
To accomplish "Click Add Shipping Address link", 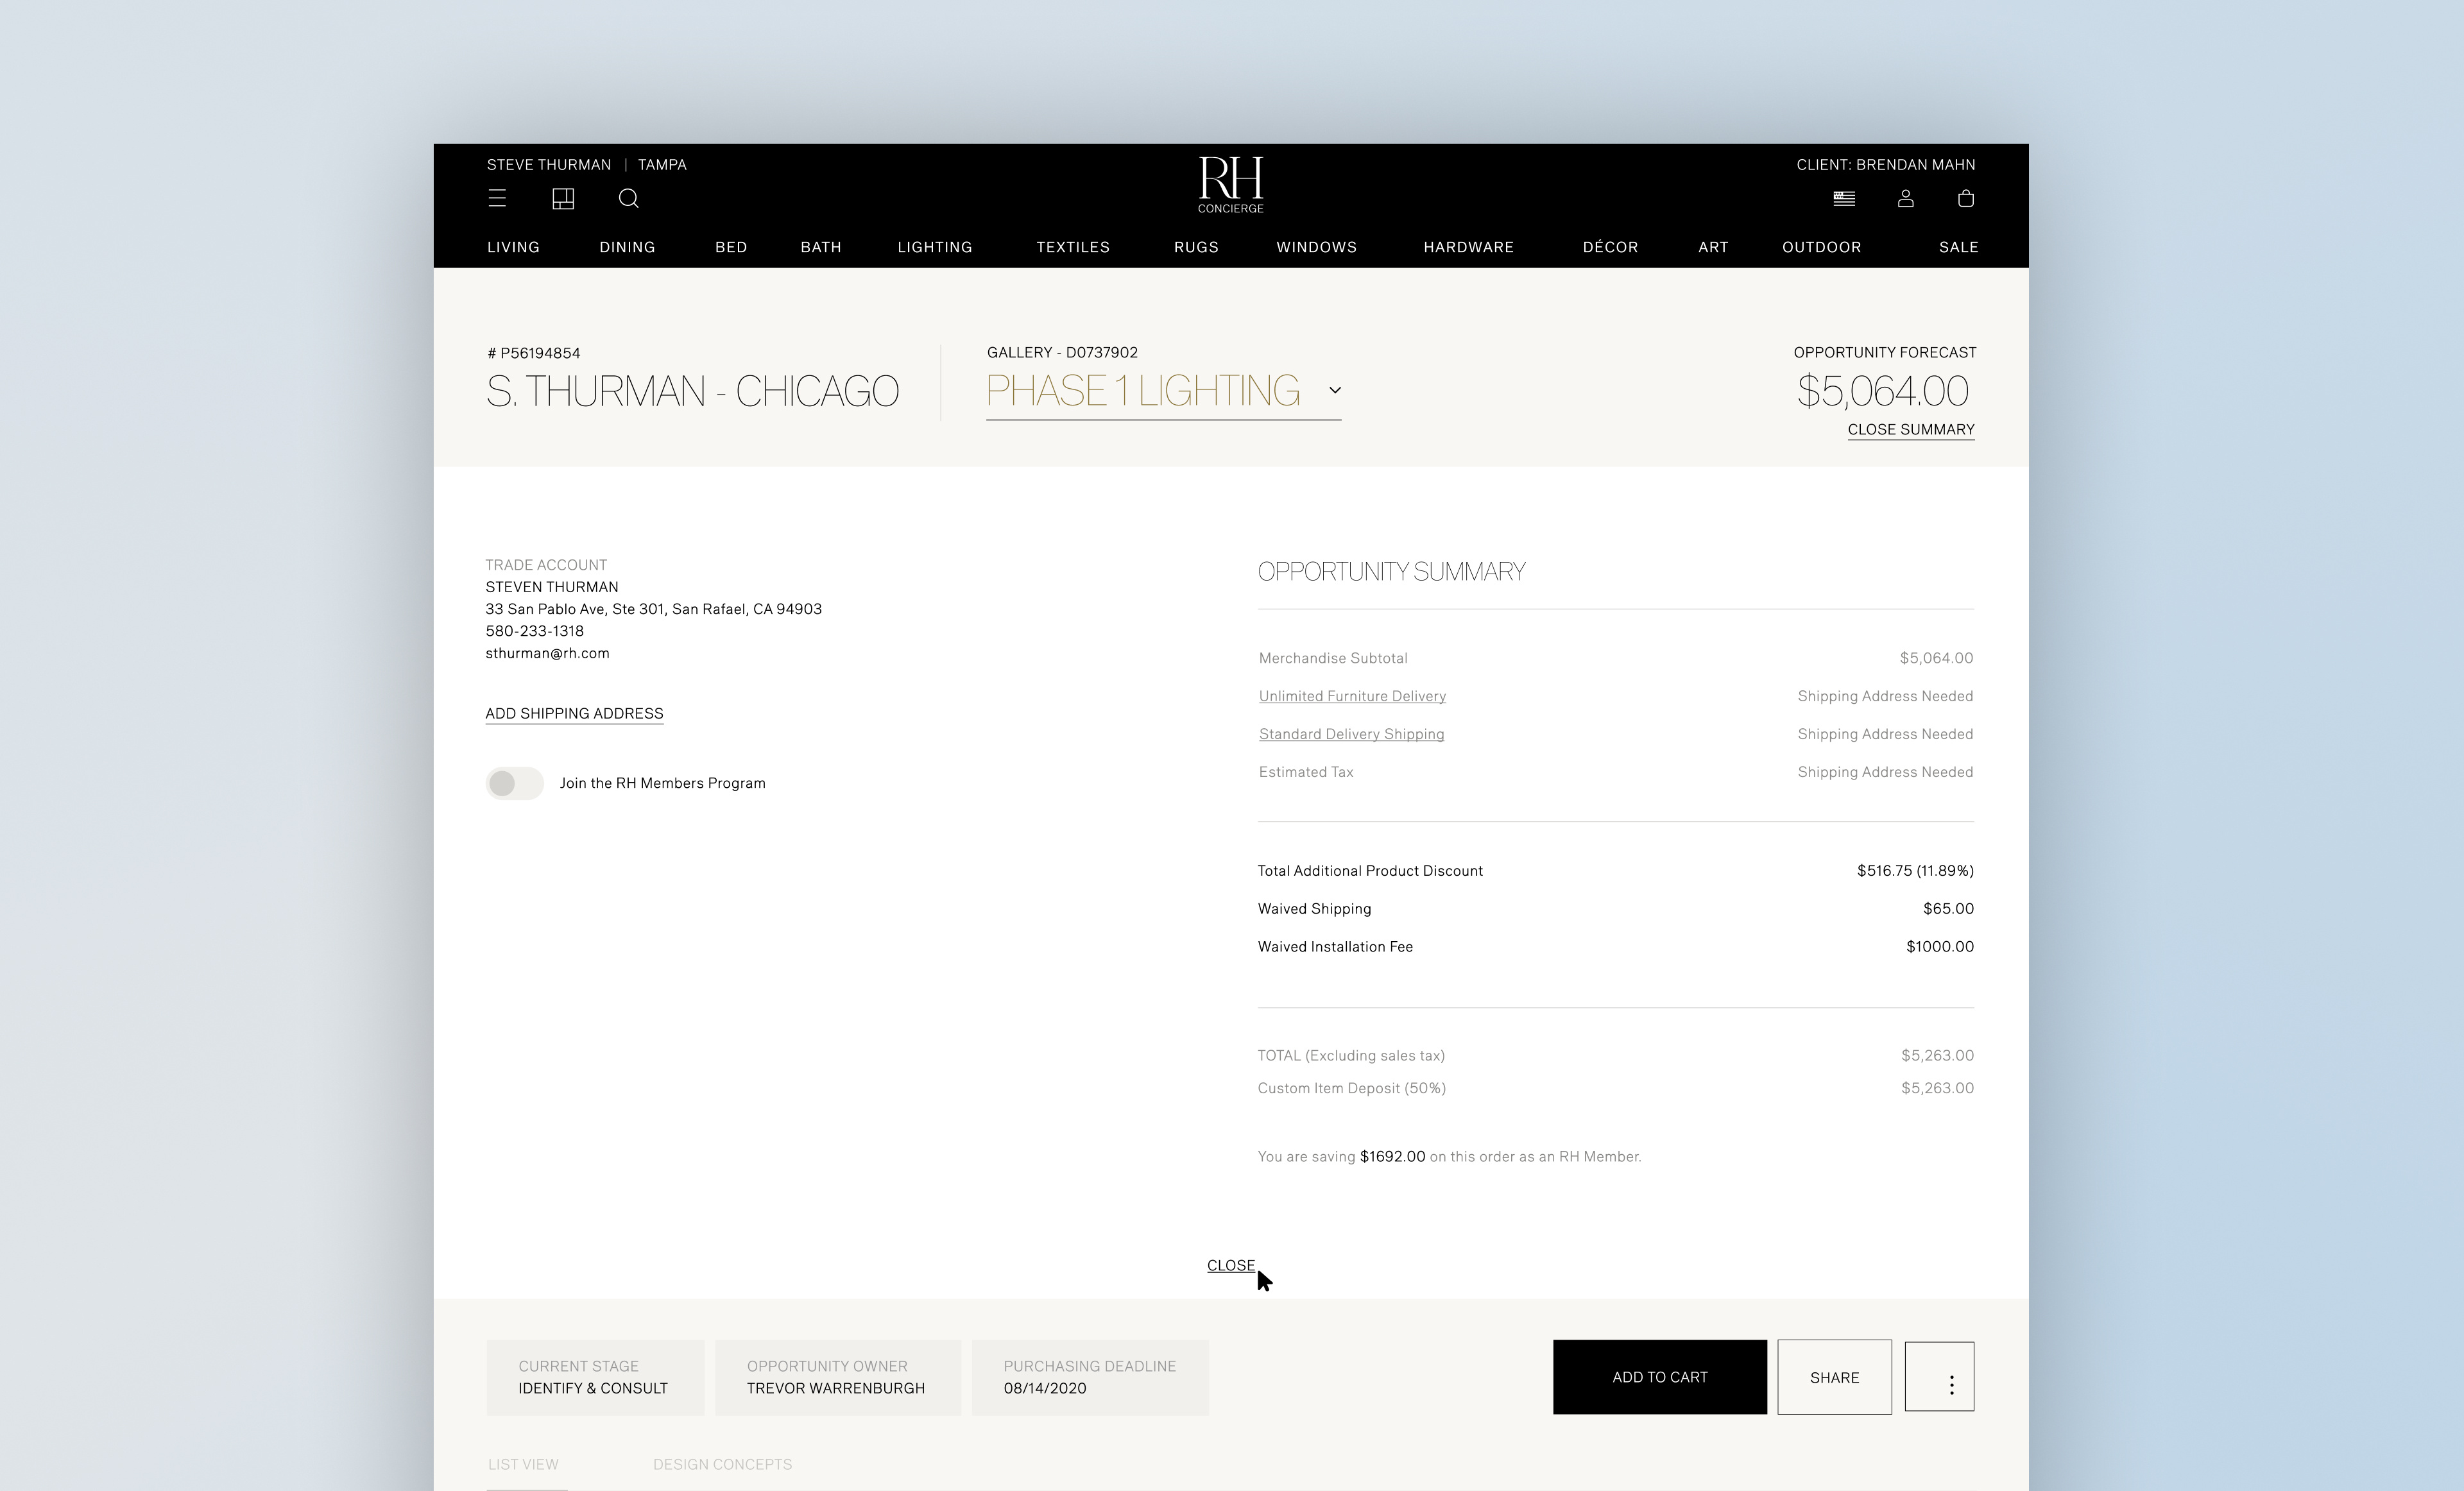I will tap(574, 713).
